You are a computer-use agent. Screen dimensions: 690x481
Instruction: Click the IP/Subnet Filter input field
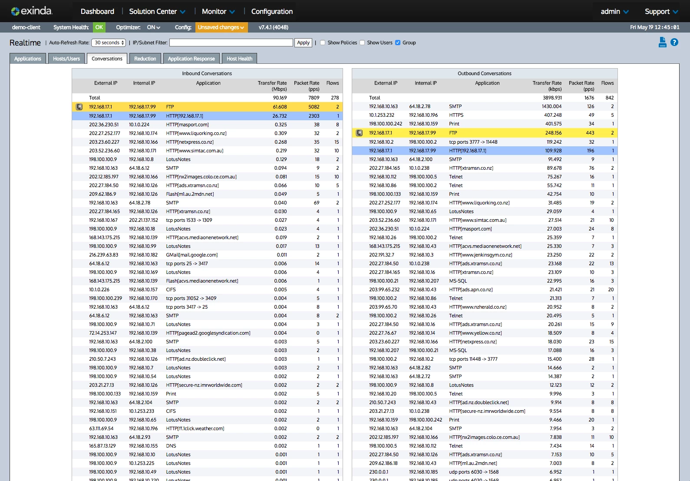[x=231, y=43]
